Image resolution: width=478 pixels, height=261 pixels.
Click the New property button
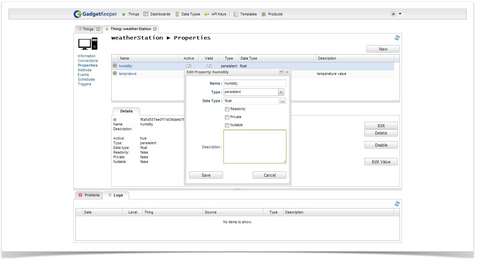click(383, 49)
